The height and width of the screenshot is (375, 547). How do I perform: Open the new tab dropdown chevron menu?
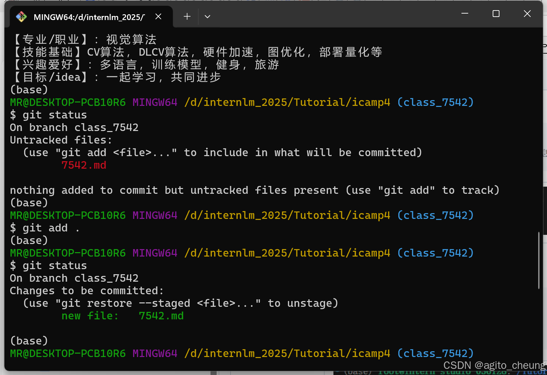207,16
